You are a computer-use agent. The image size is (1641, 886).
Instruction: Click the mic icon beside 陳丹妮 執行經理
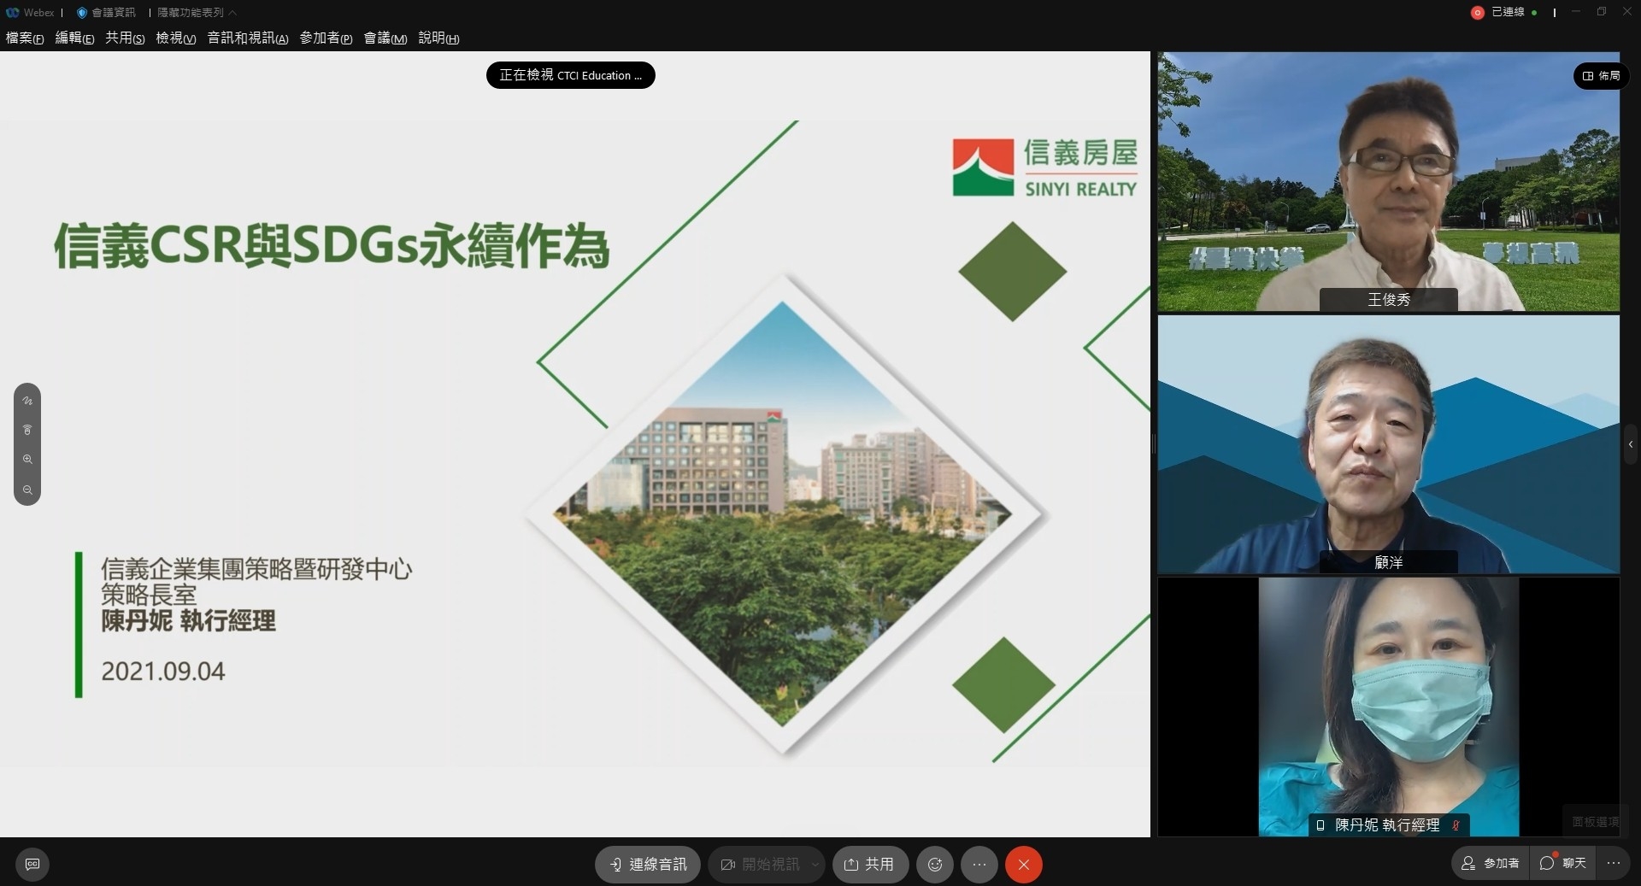[1456, 825]
